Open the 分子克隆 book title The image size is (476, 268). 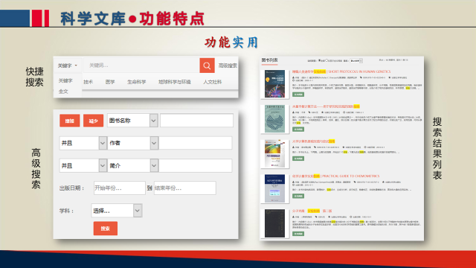tap(312, 211)
